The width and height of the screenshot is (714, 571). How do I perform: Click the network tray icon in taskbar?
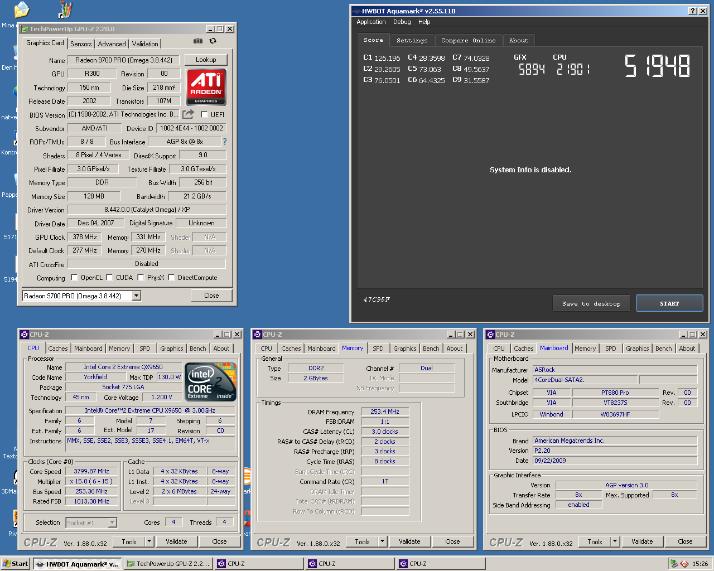click(x=674, y=564)
